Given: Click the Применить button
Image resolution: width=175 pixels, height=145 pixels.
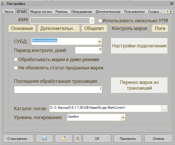Looking at the screenshot, I should [x=128, y=139].
